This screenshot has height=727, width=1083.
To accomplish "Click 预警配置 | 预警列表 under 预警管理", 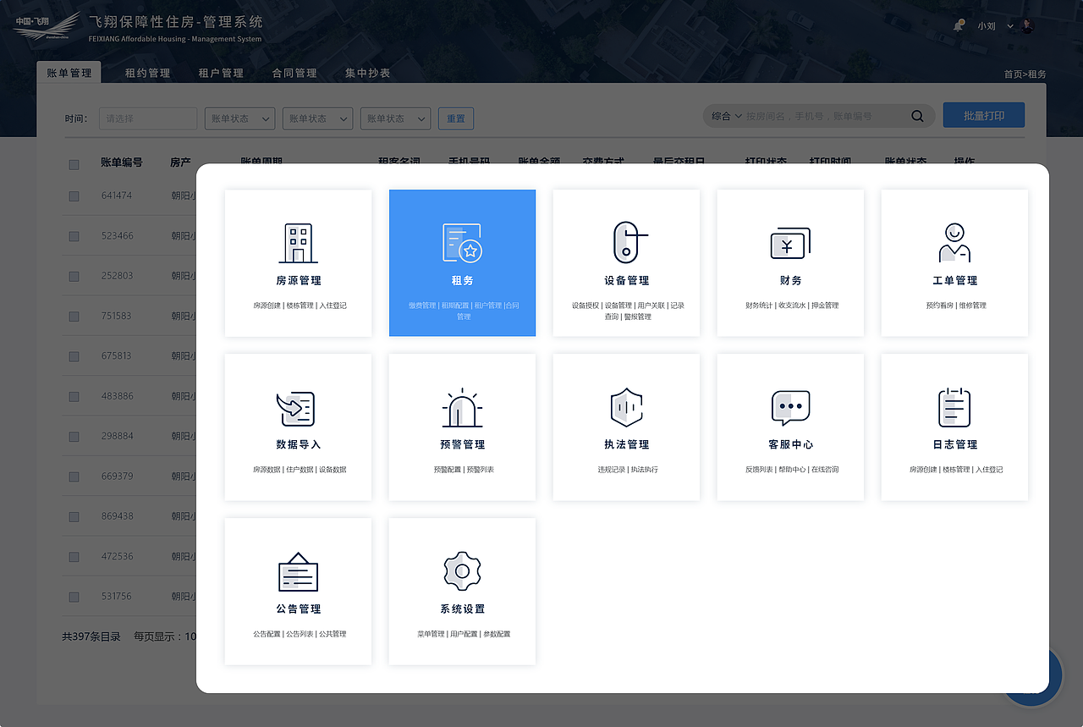I will coord(464,470).
